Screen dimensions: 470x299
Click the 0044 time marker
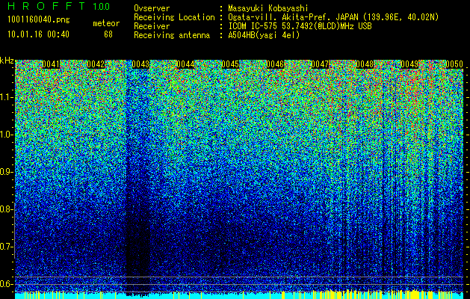point(185,64)
